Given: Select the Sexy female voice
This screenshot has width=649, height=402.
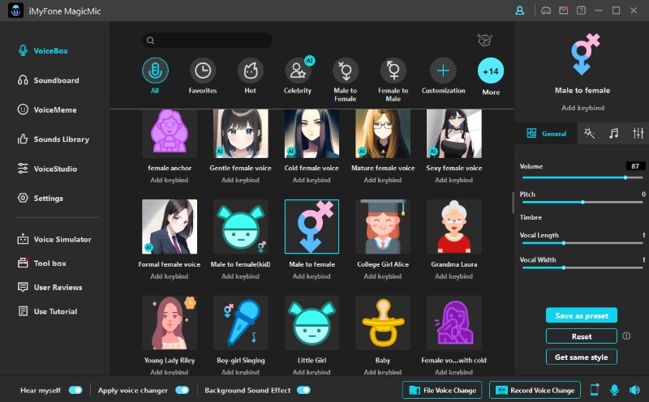Looking at the screenshot, I should pos(454,133).
